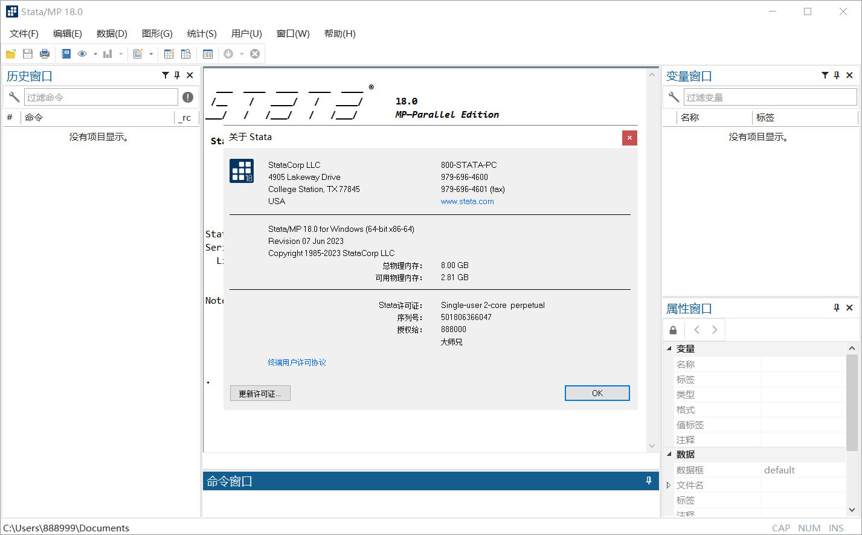This screenshot has width=862, height=535.
Task: Open the Do-file Editor icon
Action: point(138,54)
